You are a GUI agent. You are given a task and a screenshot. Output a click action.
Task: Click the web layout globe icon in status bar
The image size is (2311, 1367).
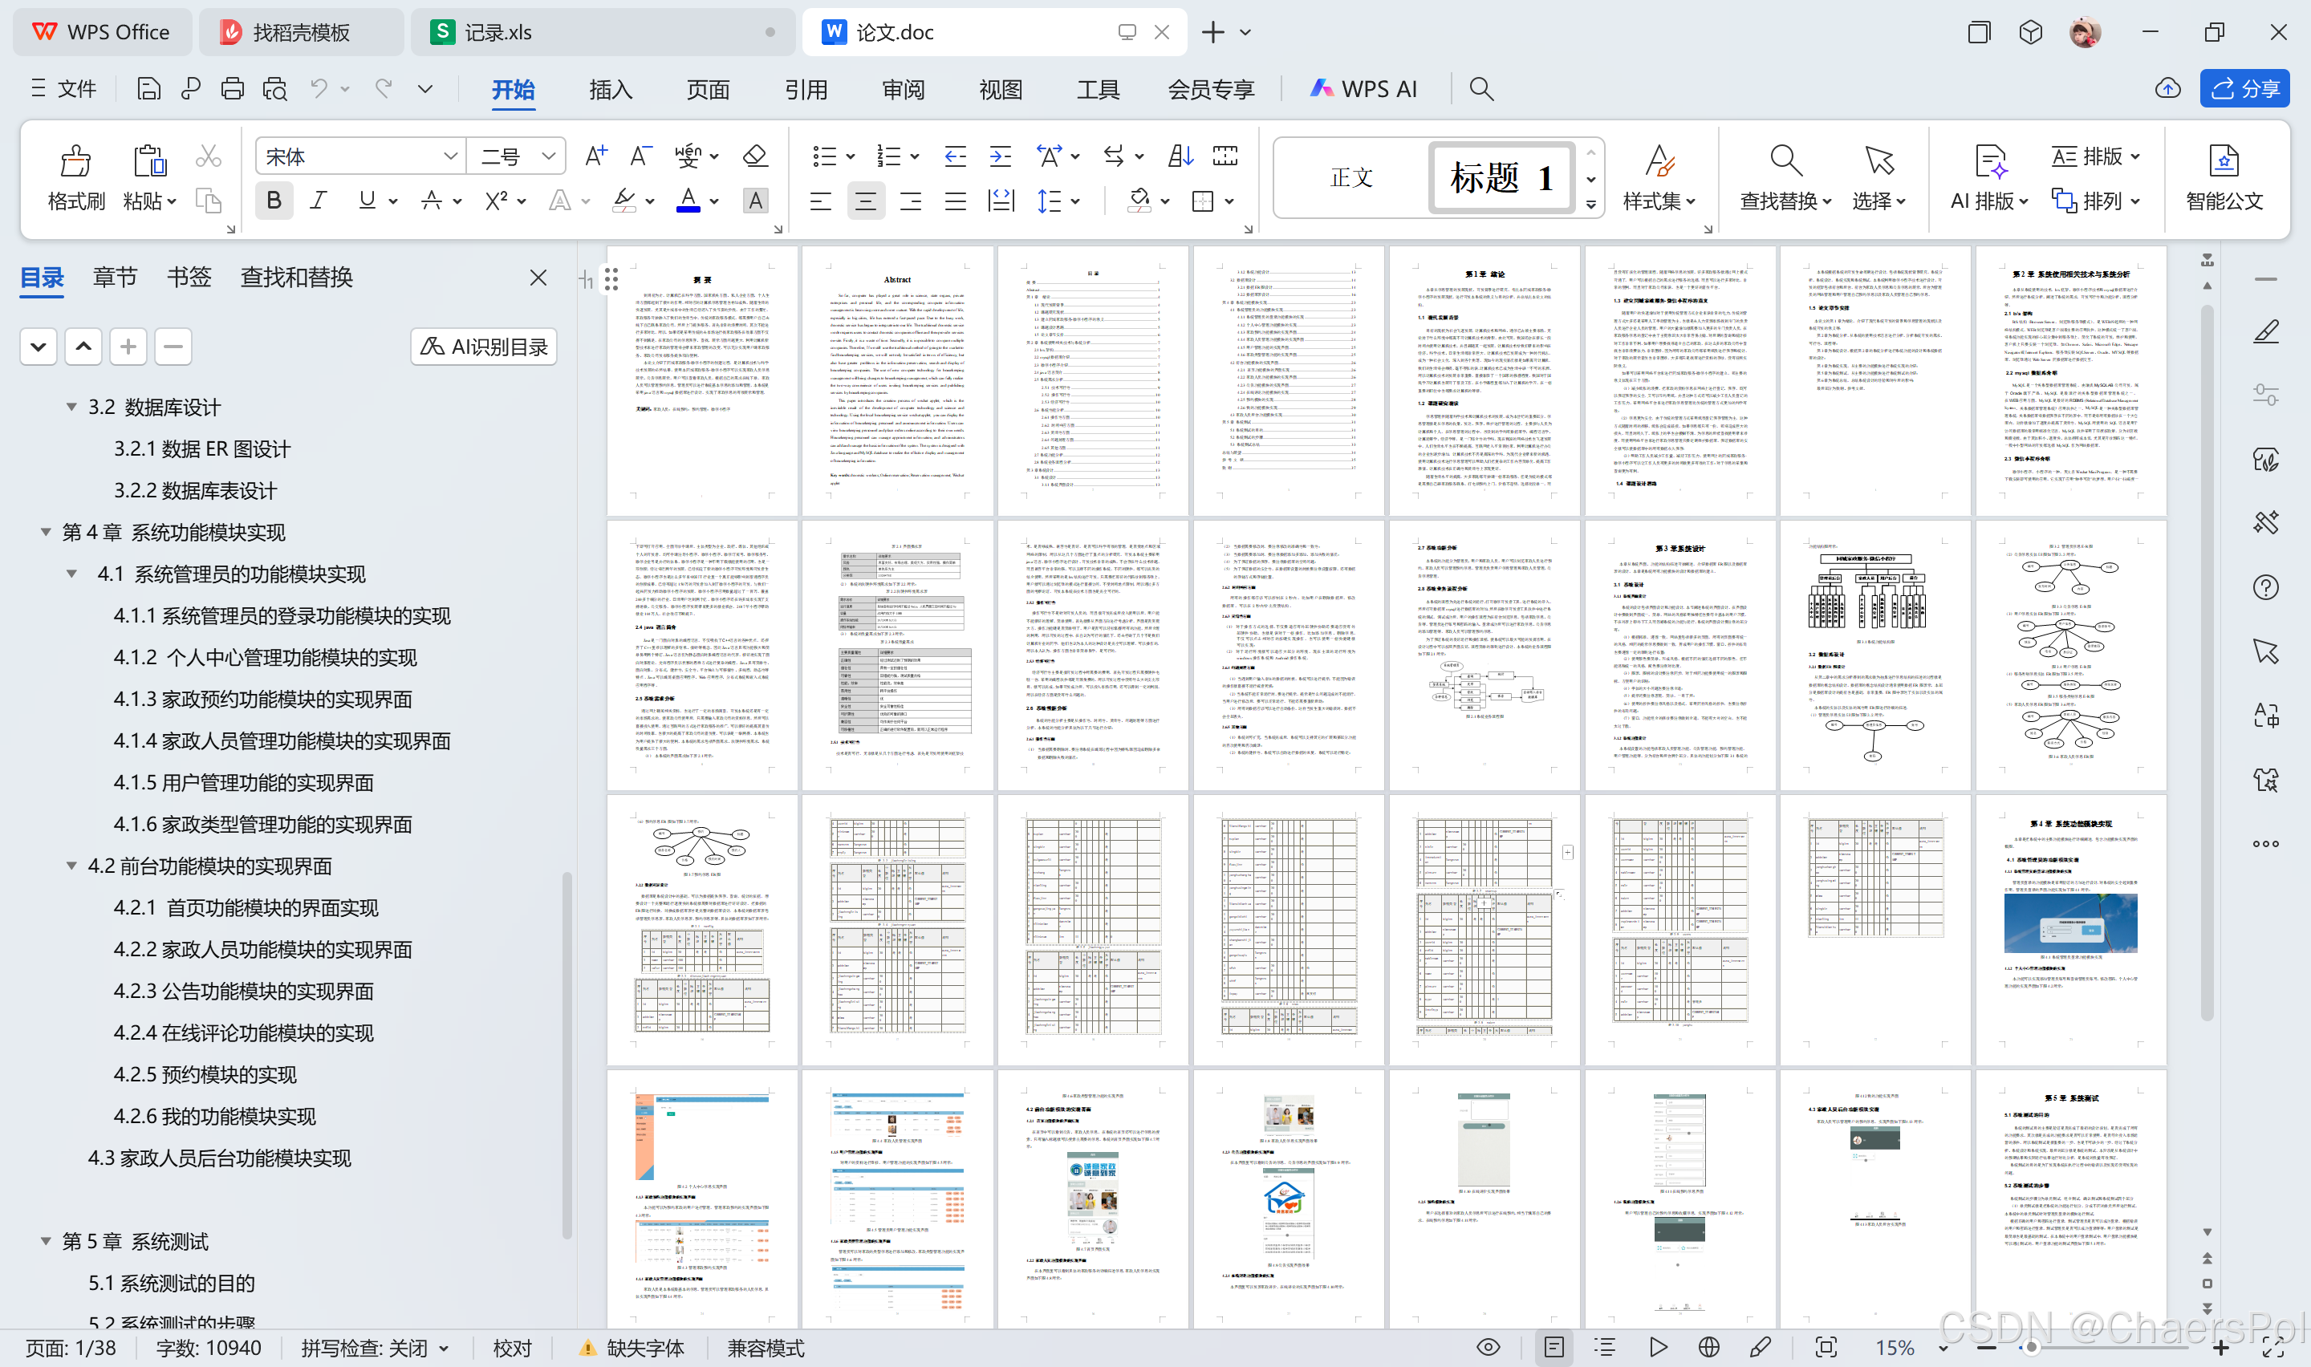[1708, 1347]
